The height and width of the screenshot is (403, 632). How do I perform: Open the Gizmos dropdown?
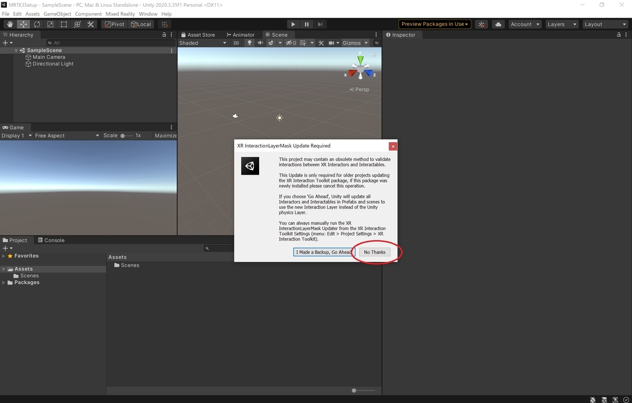click(355, 43)
